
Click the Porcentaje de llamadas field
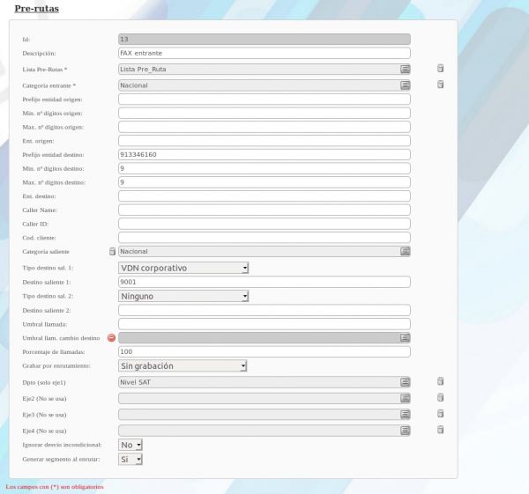[264, 352]
